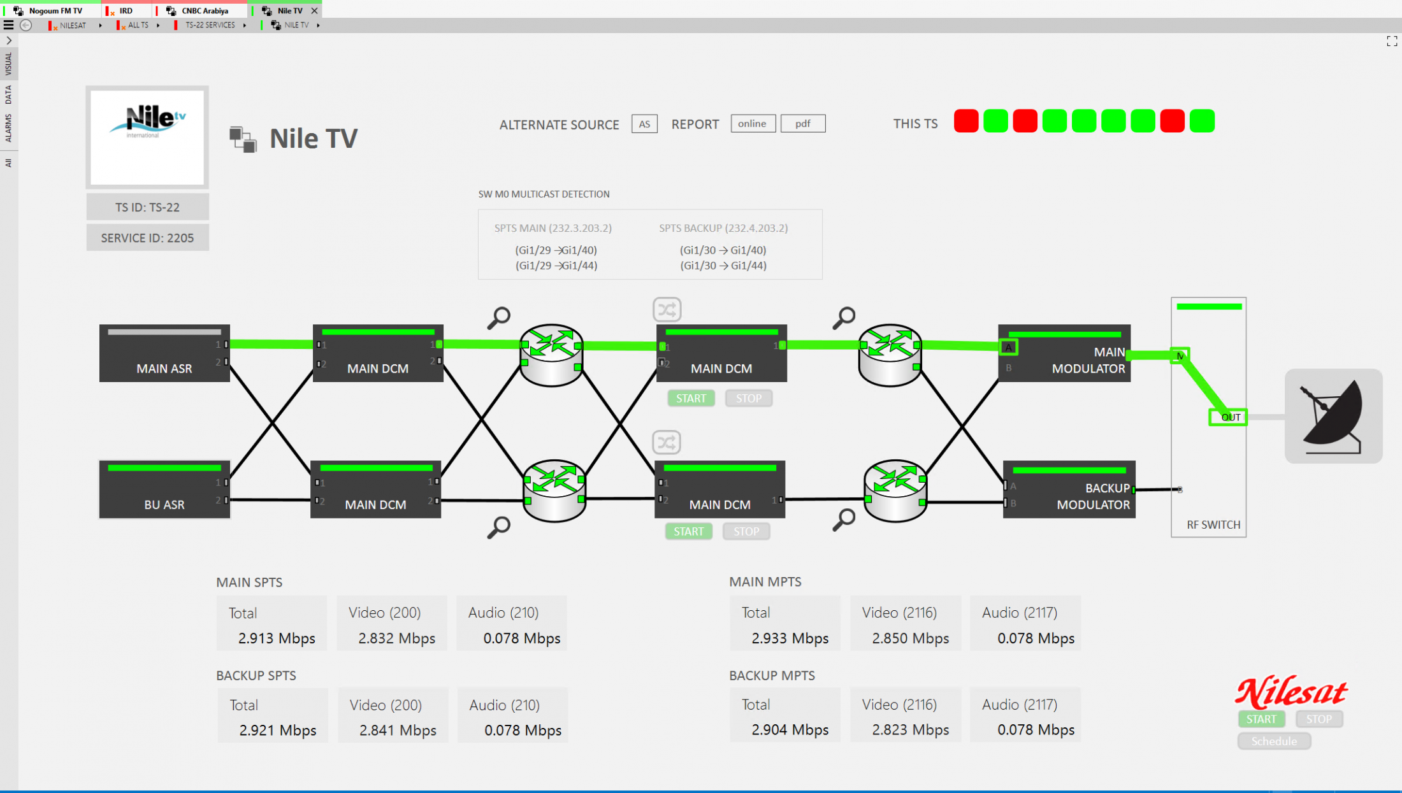Select the MAIN ASR device block
Image resolution: width=1402 pixels, height=793 pixels.
164,354
